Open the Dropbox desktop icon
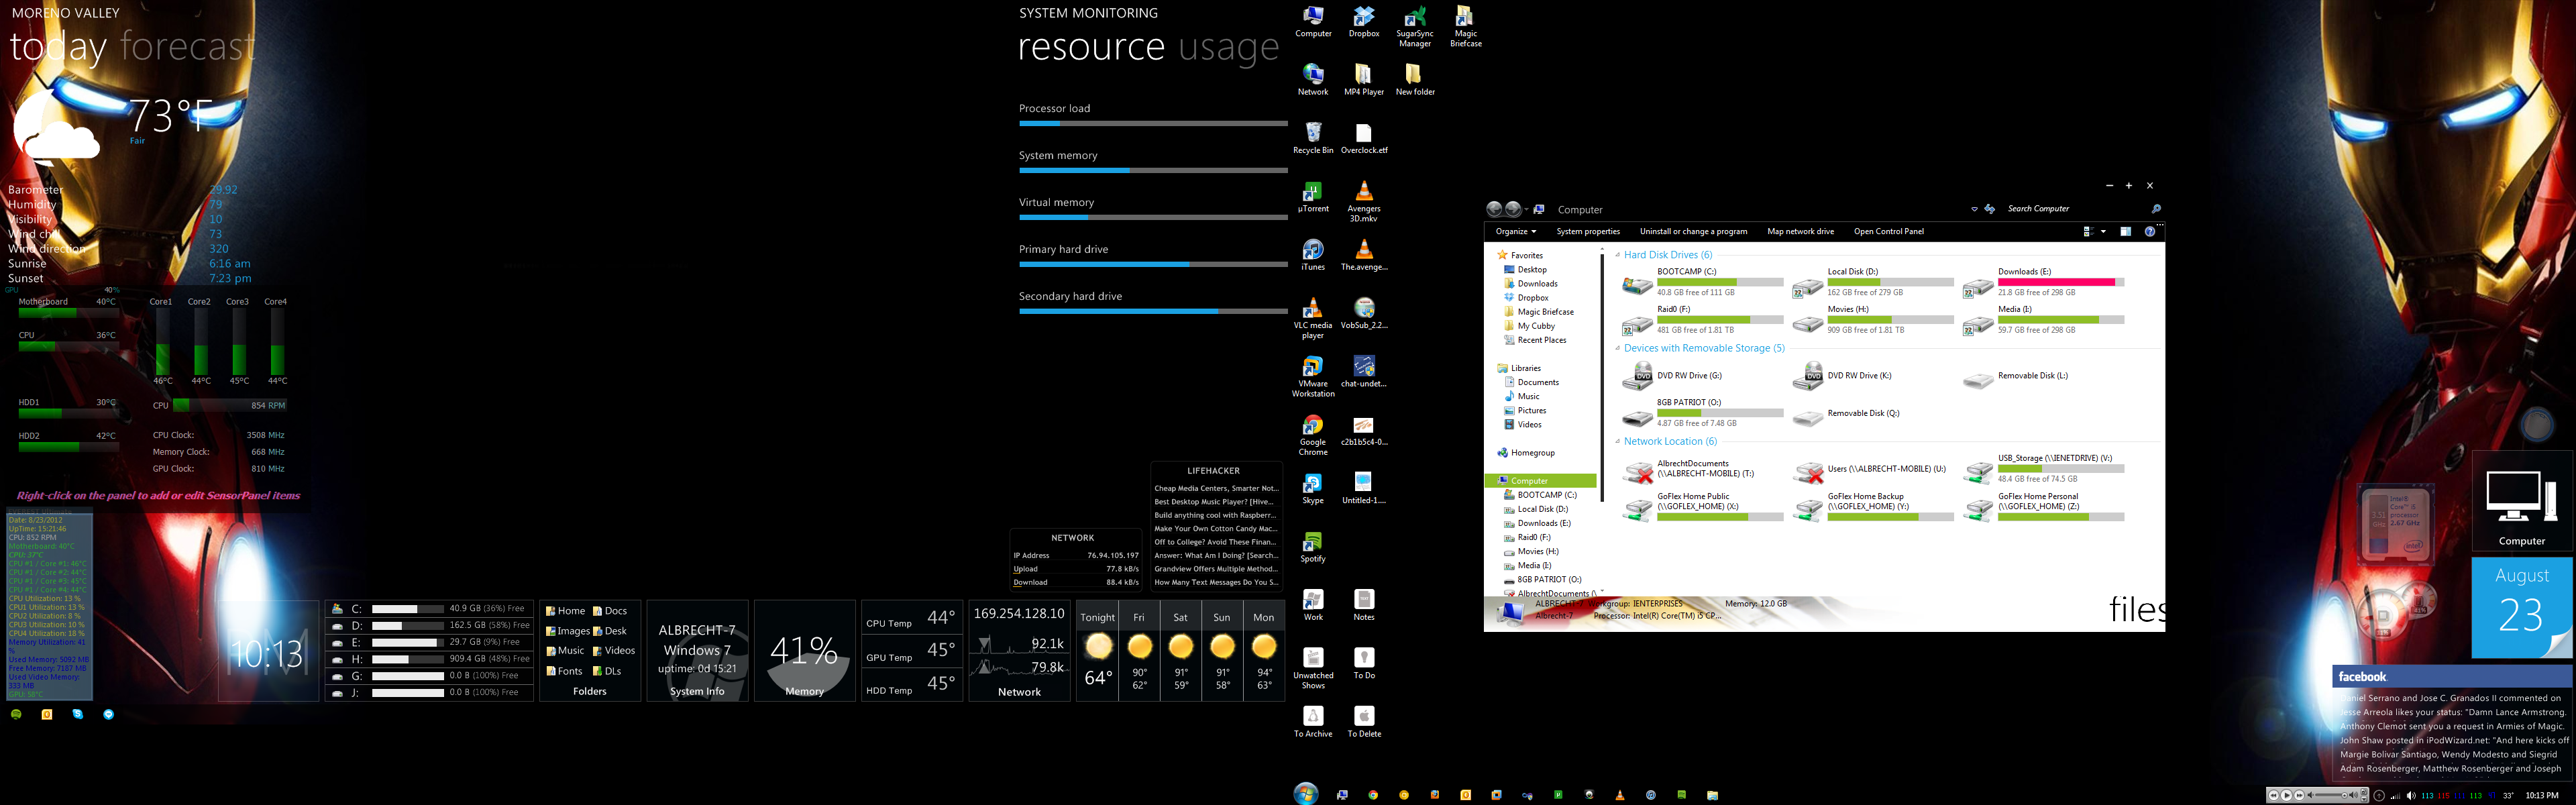Viewport: 2576px width, 805px height. (x=1363, y=22)
